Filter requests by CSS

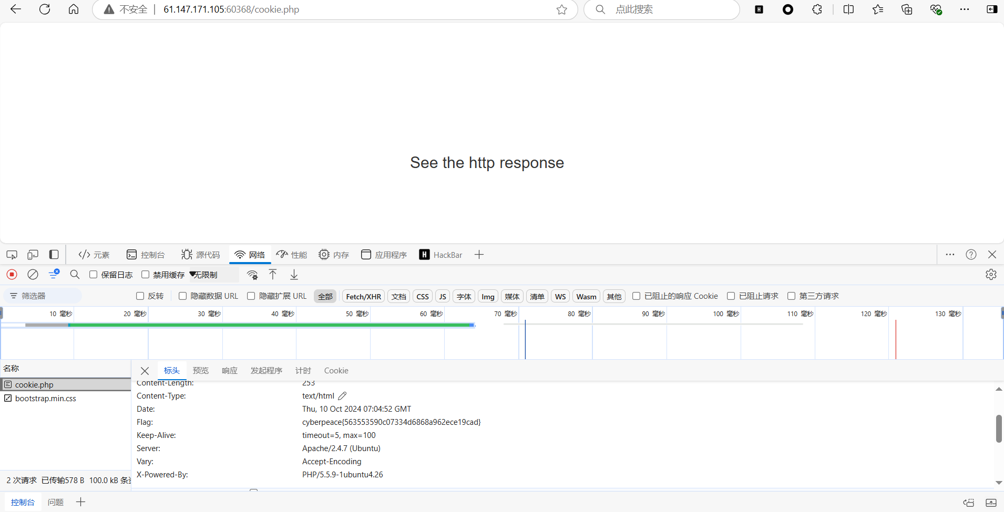pos(423,296)
